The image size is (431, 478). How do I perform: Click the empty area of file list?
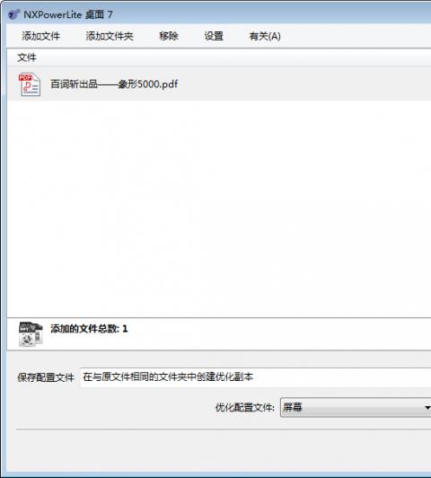pos(219,208)
